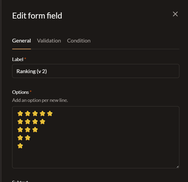Click the red asterisk beside Options
The width and height of the screenshot is (188, 182).
[x=31, y=92]
